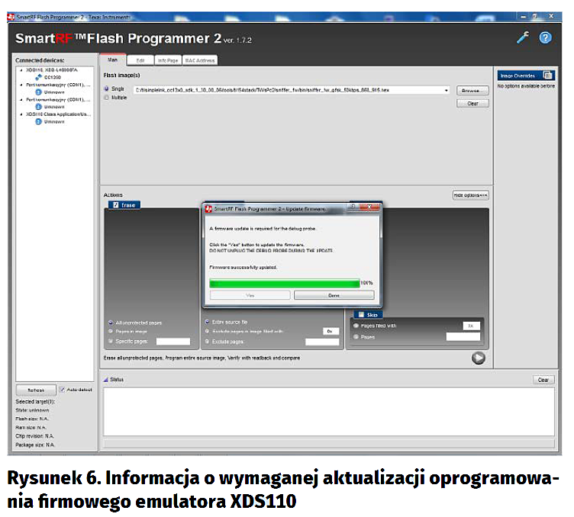The image size is (574, 517).
Task: Click Browse to choose a flash image
Action: tap(472, 90)
